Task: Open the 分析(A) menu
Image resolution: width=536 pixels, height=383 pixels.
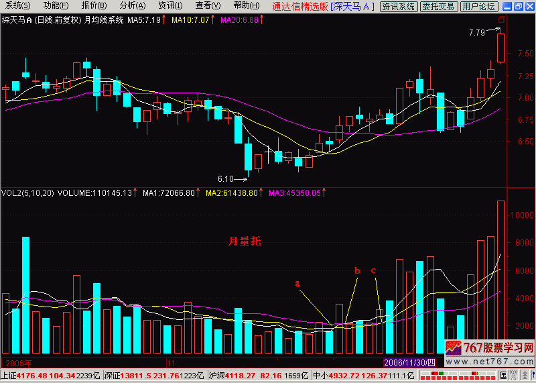Action: click(132, 6)
